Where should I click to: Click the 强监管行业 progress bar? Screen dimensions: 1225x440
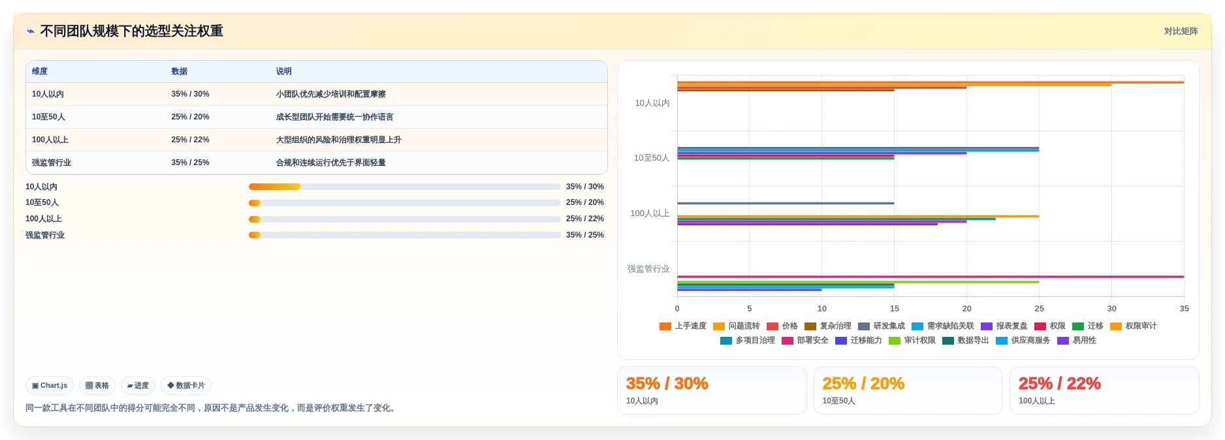(x=405, y=235)
